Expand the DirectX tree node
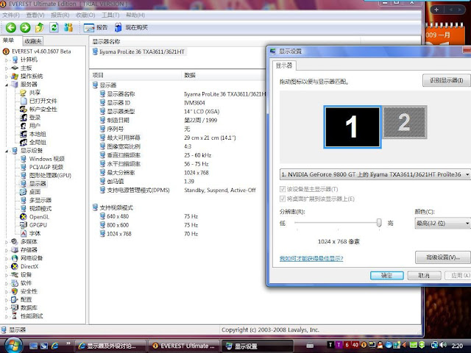Viewport: 471px width, 353px height. [7, 266]
